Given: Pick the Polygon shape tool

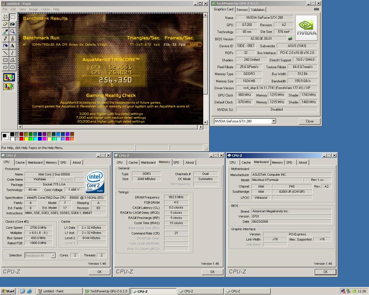Looking at the screenshot, I should coord(13,60).
